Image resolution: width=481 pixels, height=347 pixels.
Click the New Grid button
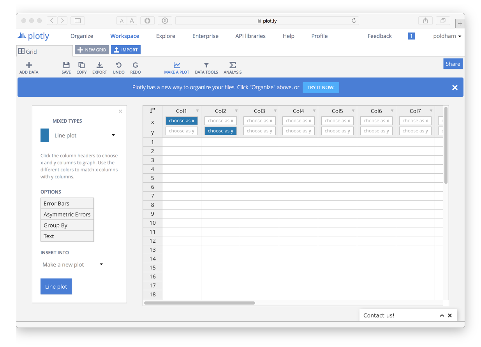tap(92, 50)
